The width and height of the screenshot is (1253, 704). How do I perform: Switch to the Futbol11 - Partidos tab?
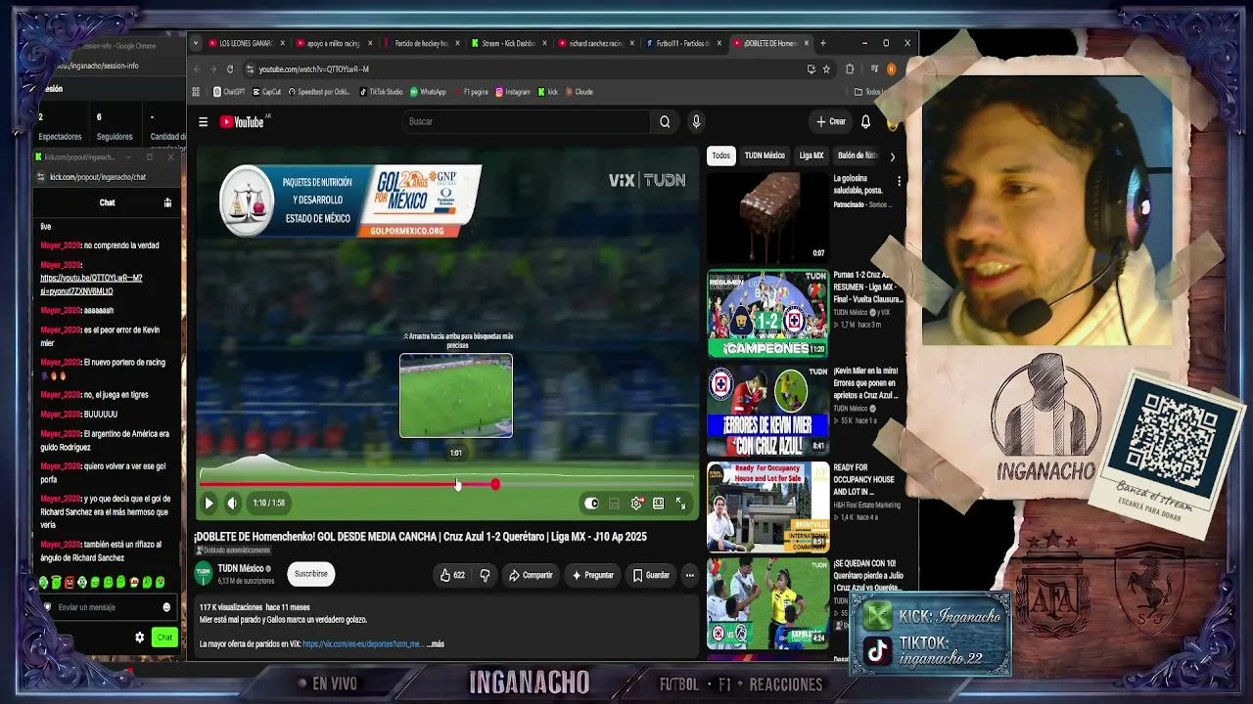tap(681, 43)
